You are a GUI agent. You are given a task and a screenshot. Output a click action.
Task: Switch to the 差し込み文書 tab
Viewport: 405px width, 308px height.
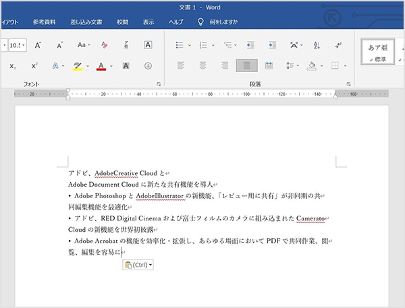click(x=86, y=22)
